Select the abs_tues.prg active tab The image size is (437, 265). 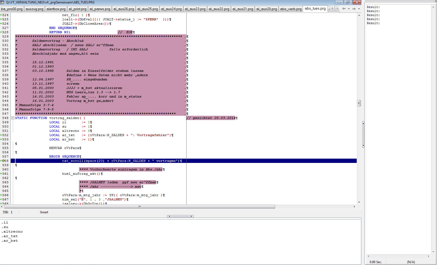tap(315, 9)
